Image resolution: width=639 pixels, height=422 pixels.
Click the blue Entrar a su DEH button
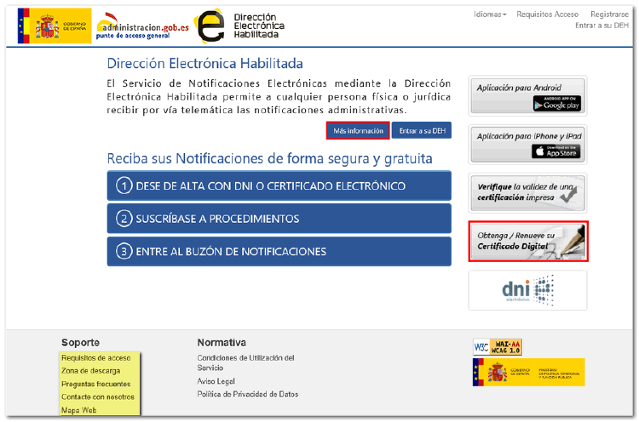(422, 131)
